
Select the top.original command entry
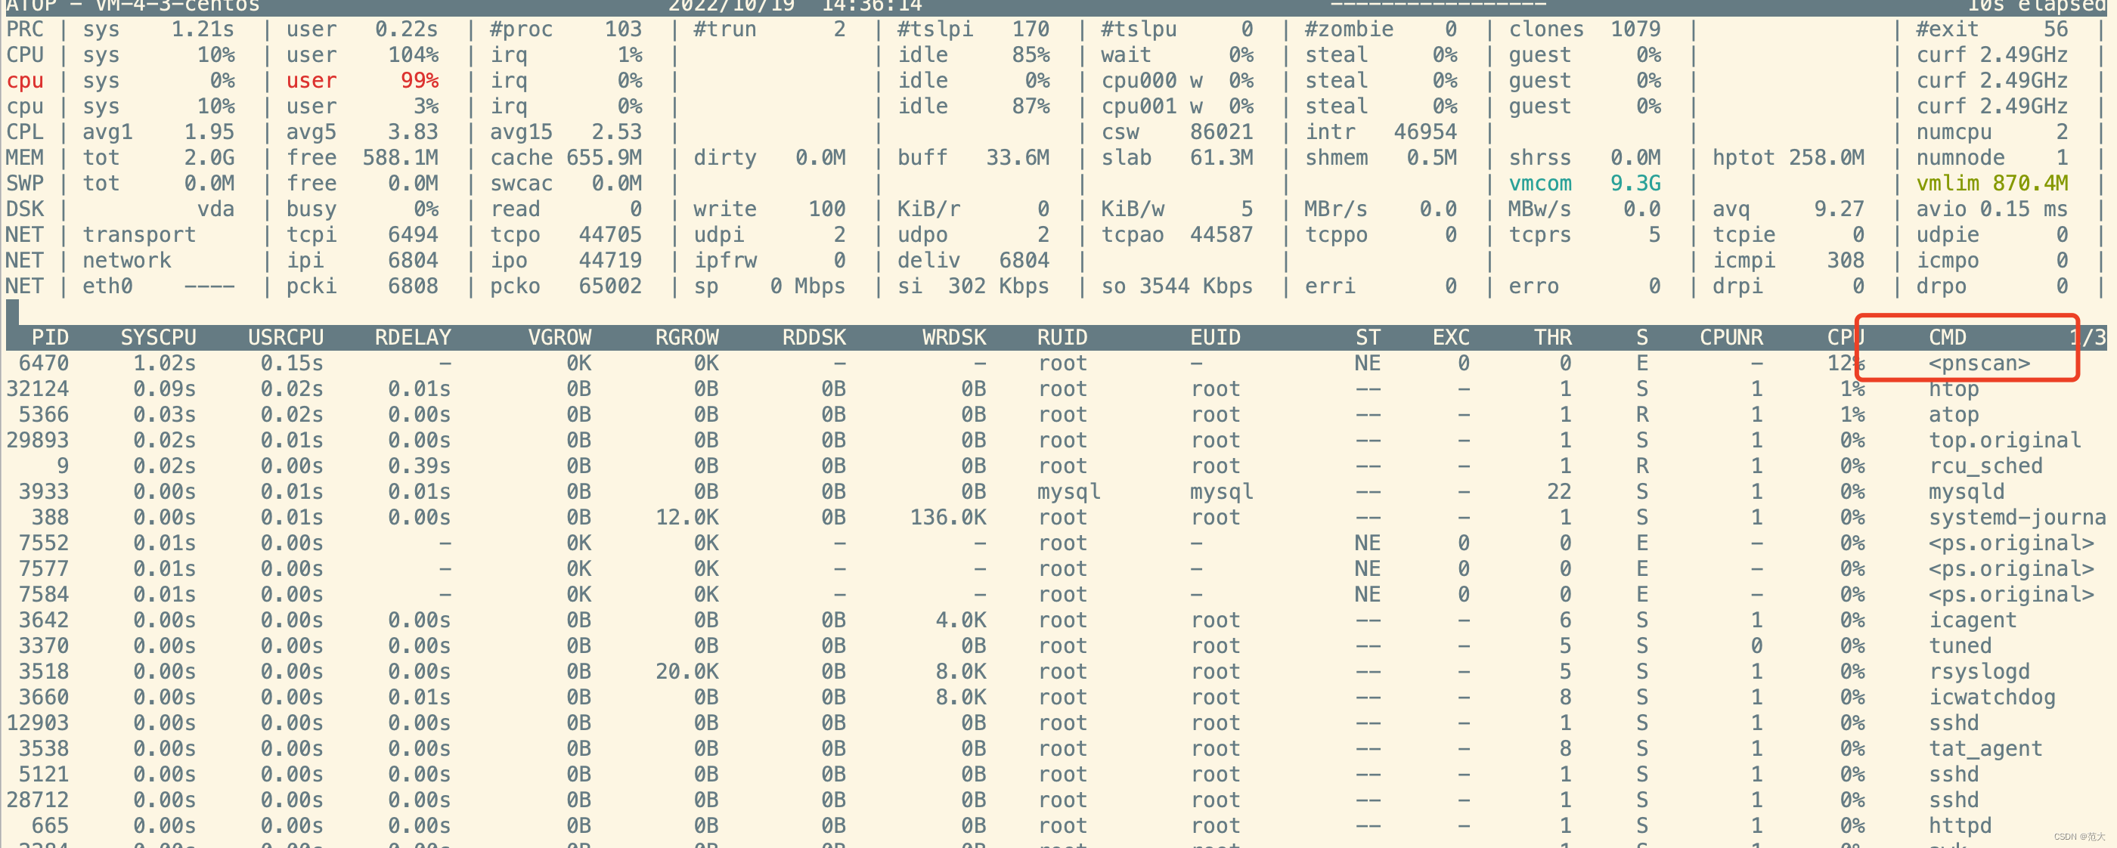click(x=2005, y=441)
